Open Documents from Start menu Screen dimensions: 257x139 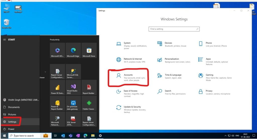20,107
